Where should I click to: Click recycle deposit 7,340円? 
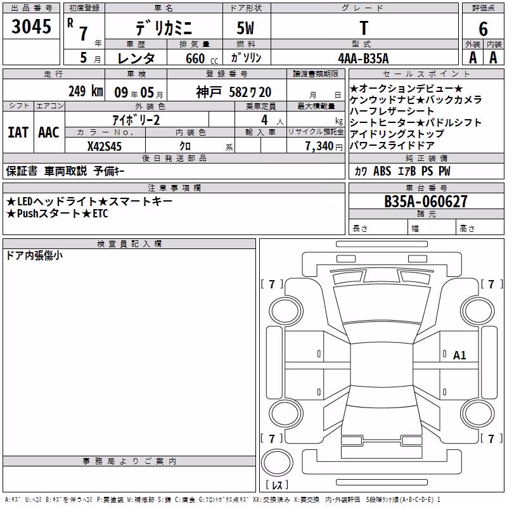pos(324,146)
